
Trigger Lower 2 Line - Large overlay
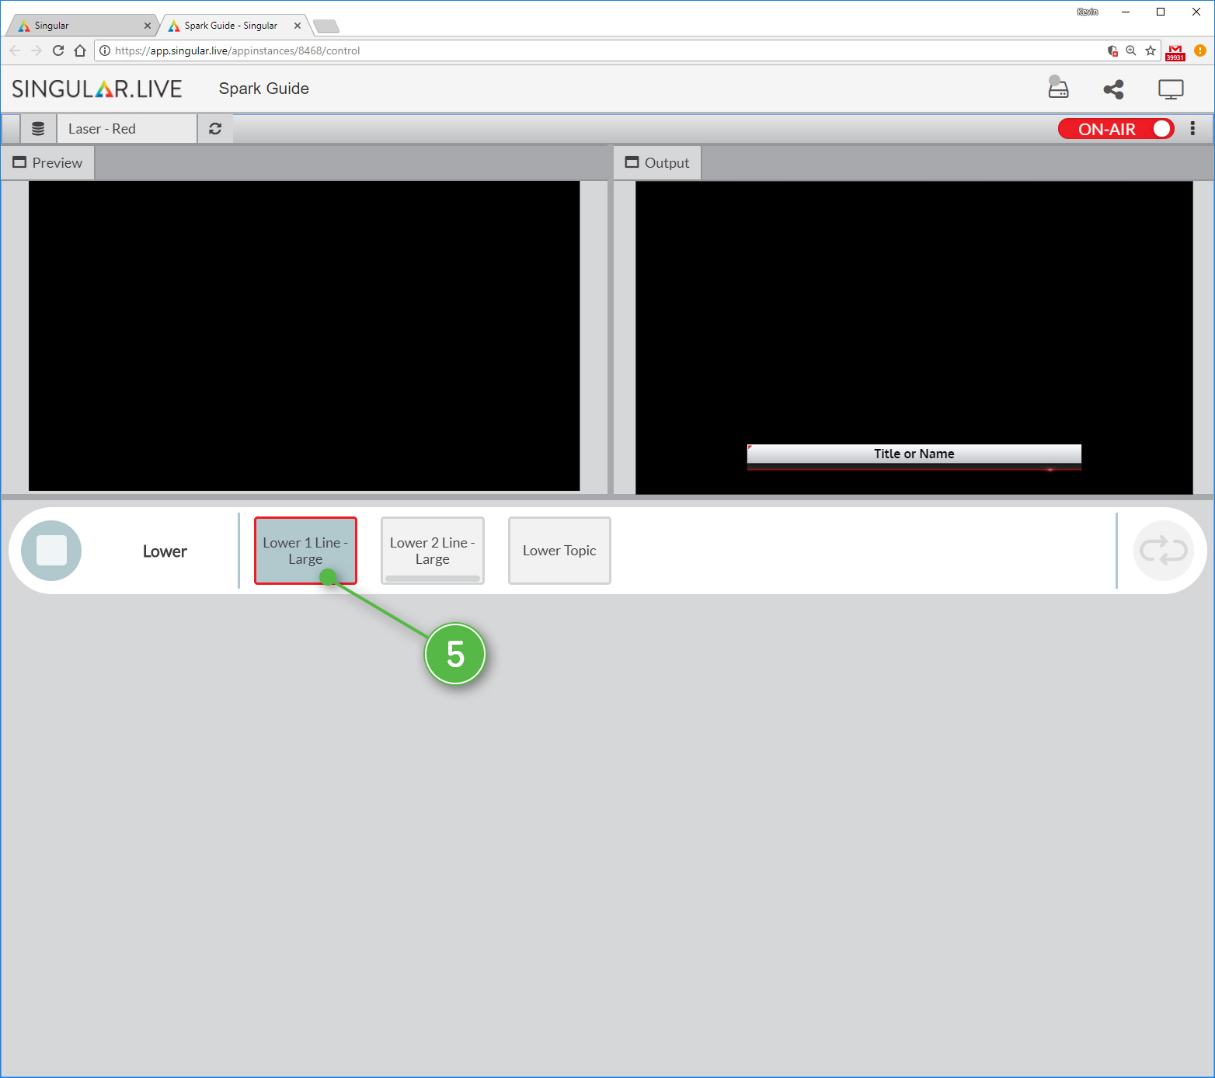[433, 551]
